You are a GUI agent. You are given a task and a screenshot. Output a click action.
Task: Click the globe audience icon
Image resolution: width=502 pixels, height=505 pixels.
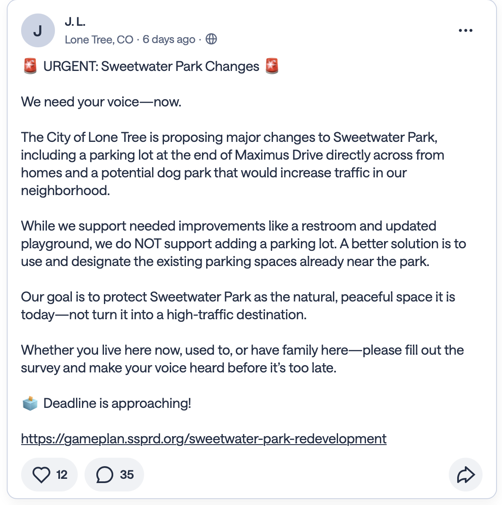click(210, 39)
